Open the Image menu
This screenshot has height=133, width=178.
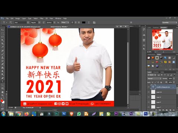coord(17,18)
